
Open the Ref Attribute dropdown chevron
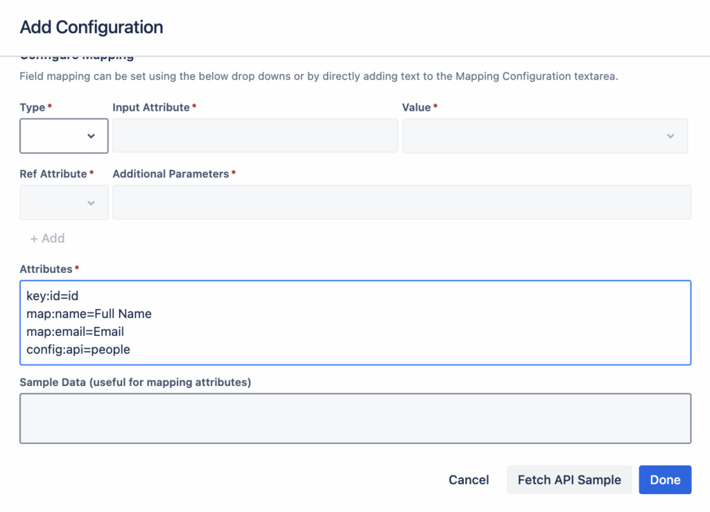(91, 202)
